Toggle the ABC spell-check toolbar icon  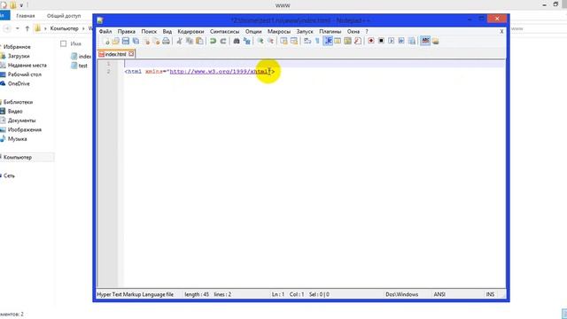pyautogui.click(x=425, y=42)
